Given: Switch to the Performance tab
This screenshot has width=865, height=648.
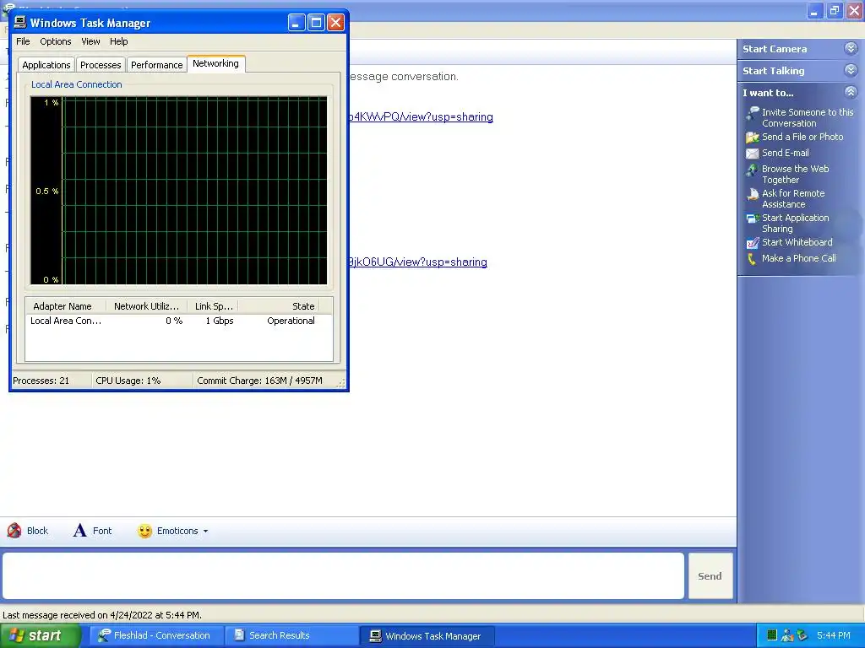Looking at the screenshot, I should pos(156,65).
